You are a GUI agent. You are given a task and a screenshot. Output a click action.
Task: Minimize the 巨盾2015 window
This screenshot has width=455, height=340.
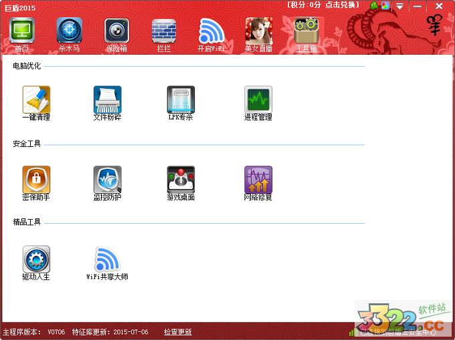(x=418, y=6)
